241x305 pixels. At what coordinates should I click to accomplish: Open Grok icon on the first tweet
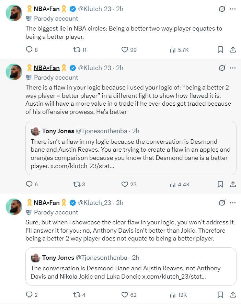tap(222, 9)
